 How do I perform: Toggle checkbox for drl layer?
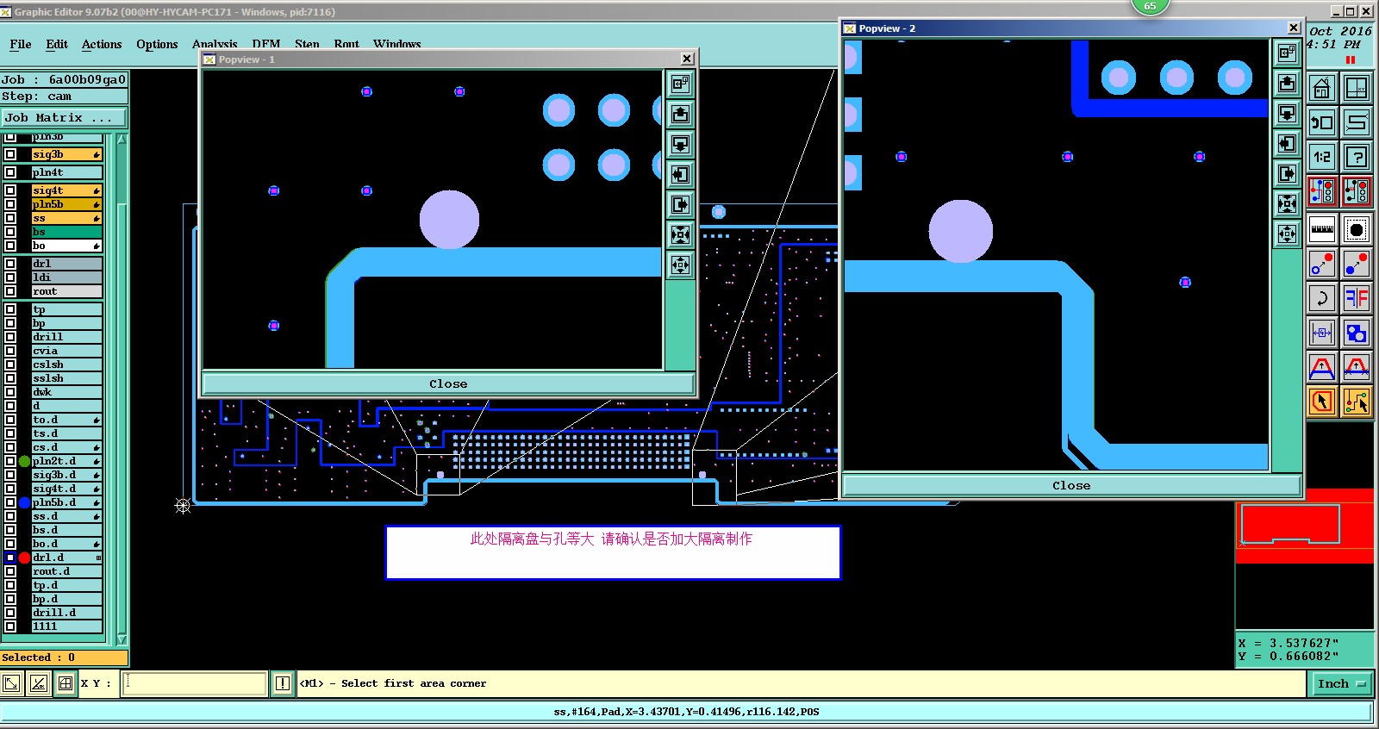click(10, 264)
